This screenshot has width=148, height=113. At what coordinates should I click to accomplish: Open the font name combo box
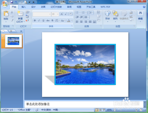point(42,14)
